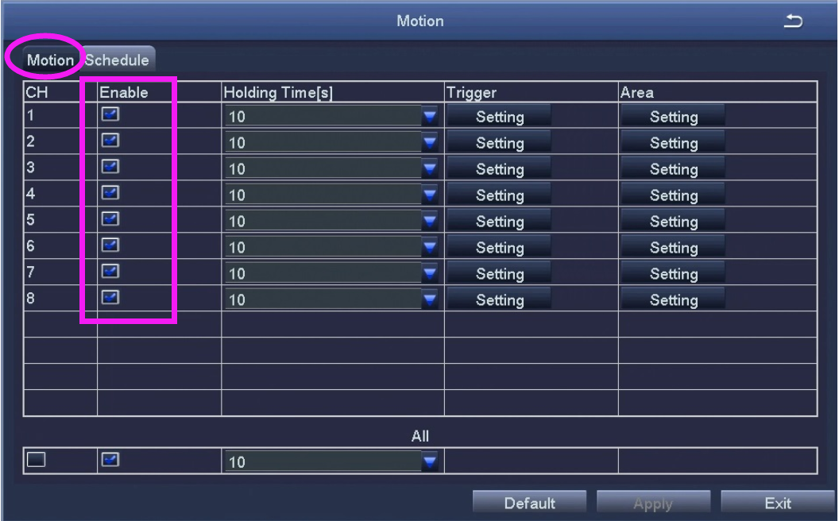The width and height of the screenshot is (839, 521).
Task: Open Trigger Setting for channel 5
Action: click(x=499, y=220)
